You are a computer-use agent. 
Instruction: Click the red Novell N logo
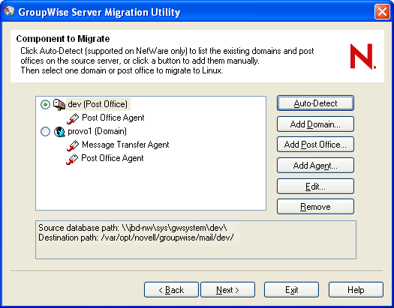click(363, 56)
